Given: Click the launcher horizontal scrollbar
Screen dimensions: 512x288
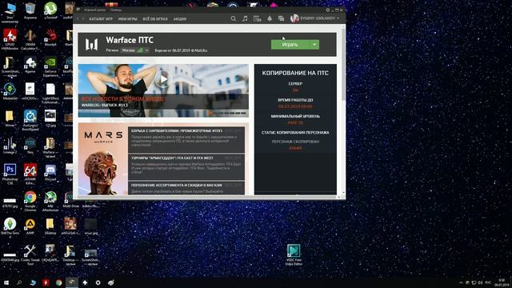Looking at the screenshot, I should pyautogui.click(x=206, y=198).
